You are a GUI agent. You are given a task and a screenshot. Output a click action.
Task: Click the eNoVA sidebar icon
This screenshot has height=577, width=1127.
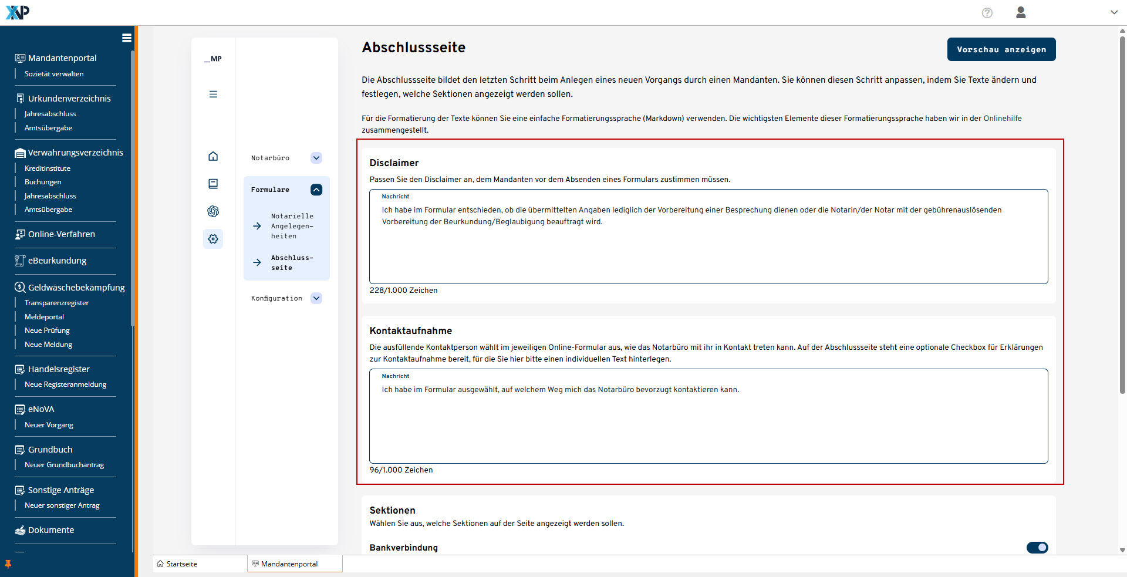tap(20, 409)
